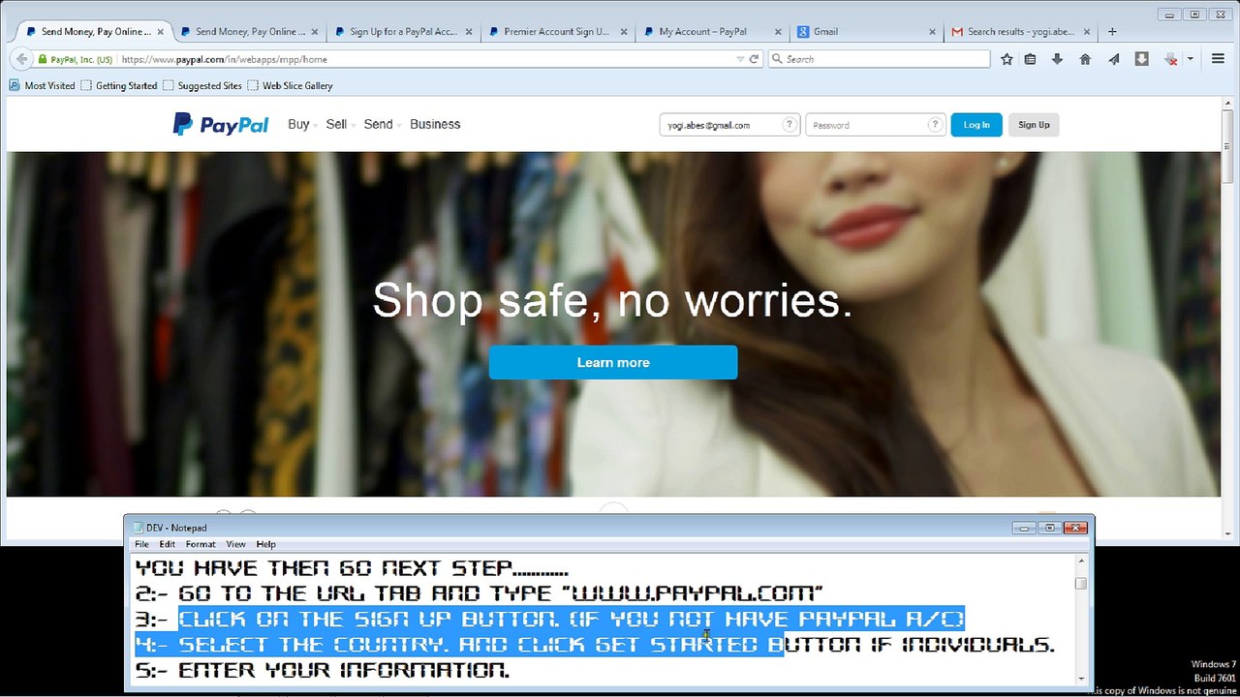This screenshot has width=1240, height=697.
Task: Open dropdown arrow next to red X toolbar icon
Action: pos(1190,59)
